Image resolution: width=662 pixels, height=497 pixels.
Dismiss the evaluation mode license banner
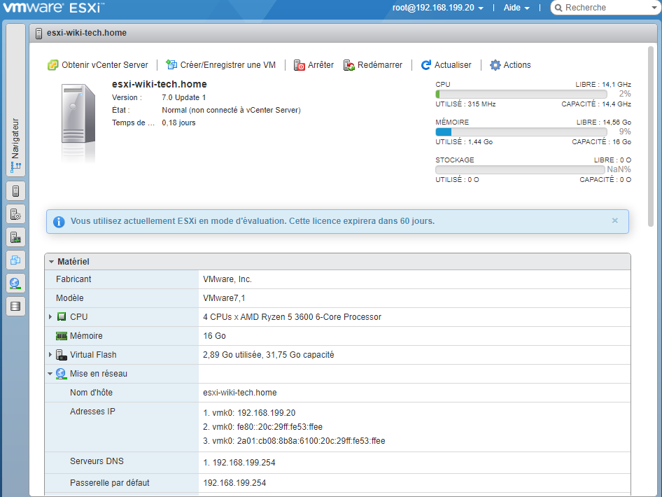pos(614,220)
